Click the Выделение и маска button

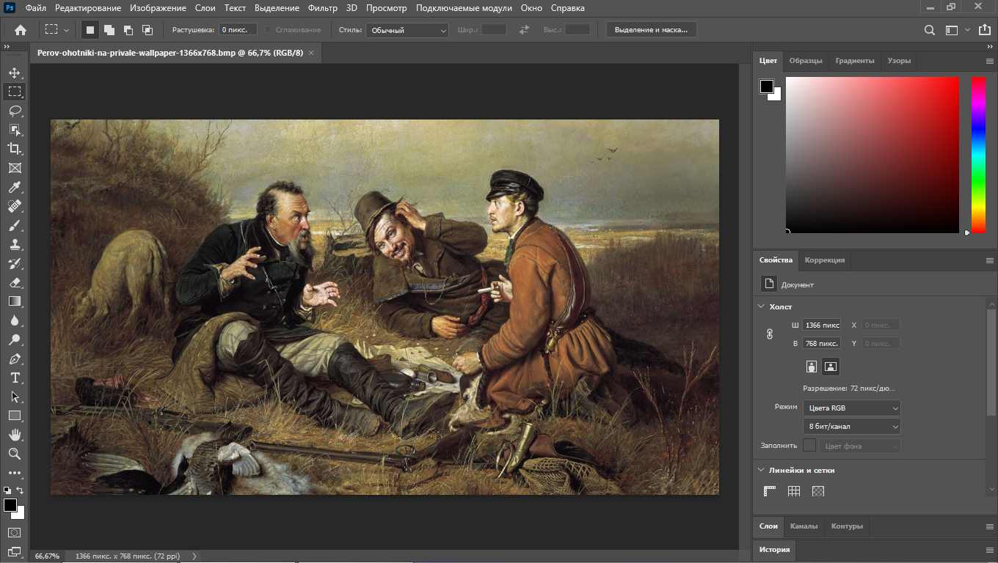[652, 30]
